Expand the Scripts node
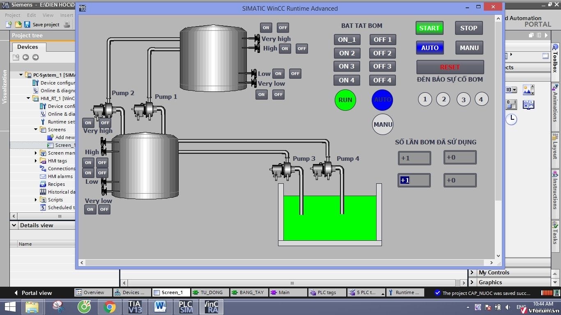This screenshot has height=315, width=561. tap(36, 200)
